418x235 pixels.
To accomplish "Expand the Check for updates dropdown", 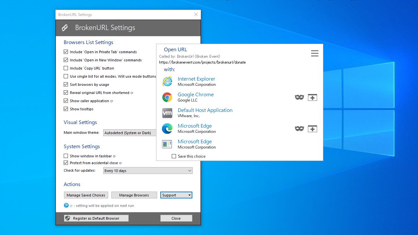I will click(x=148, y=171).
